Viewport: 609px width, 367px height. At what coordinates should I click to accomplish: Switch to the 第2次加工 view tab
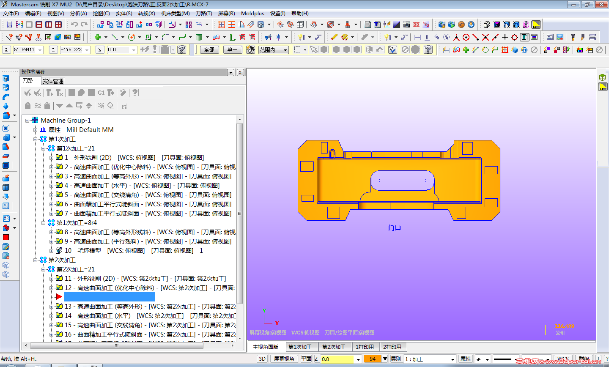334,347
